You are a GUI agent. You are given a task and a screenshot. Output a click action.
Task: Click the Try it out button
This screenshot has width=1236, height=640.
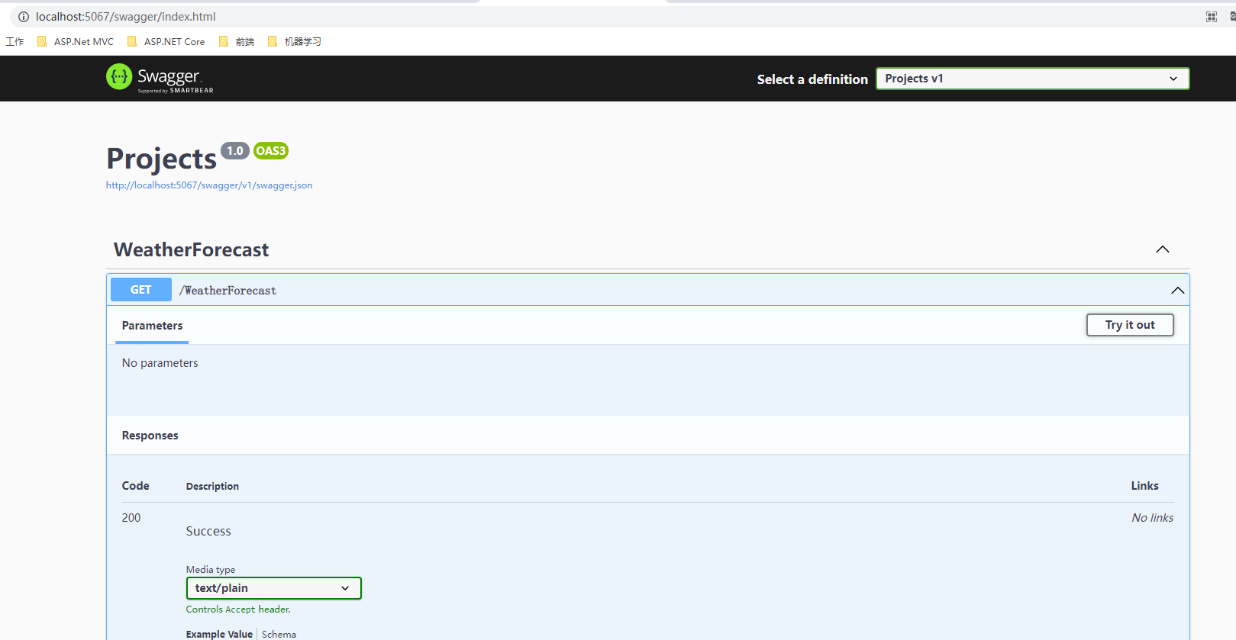[x=1130, y=325]
